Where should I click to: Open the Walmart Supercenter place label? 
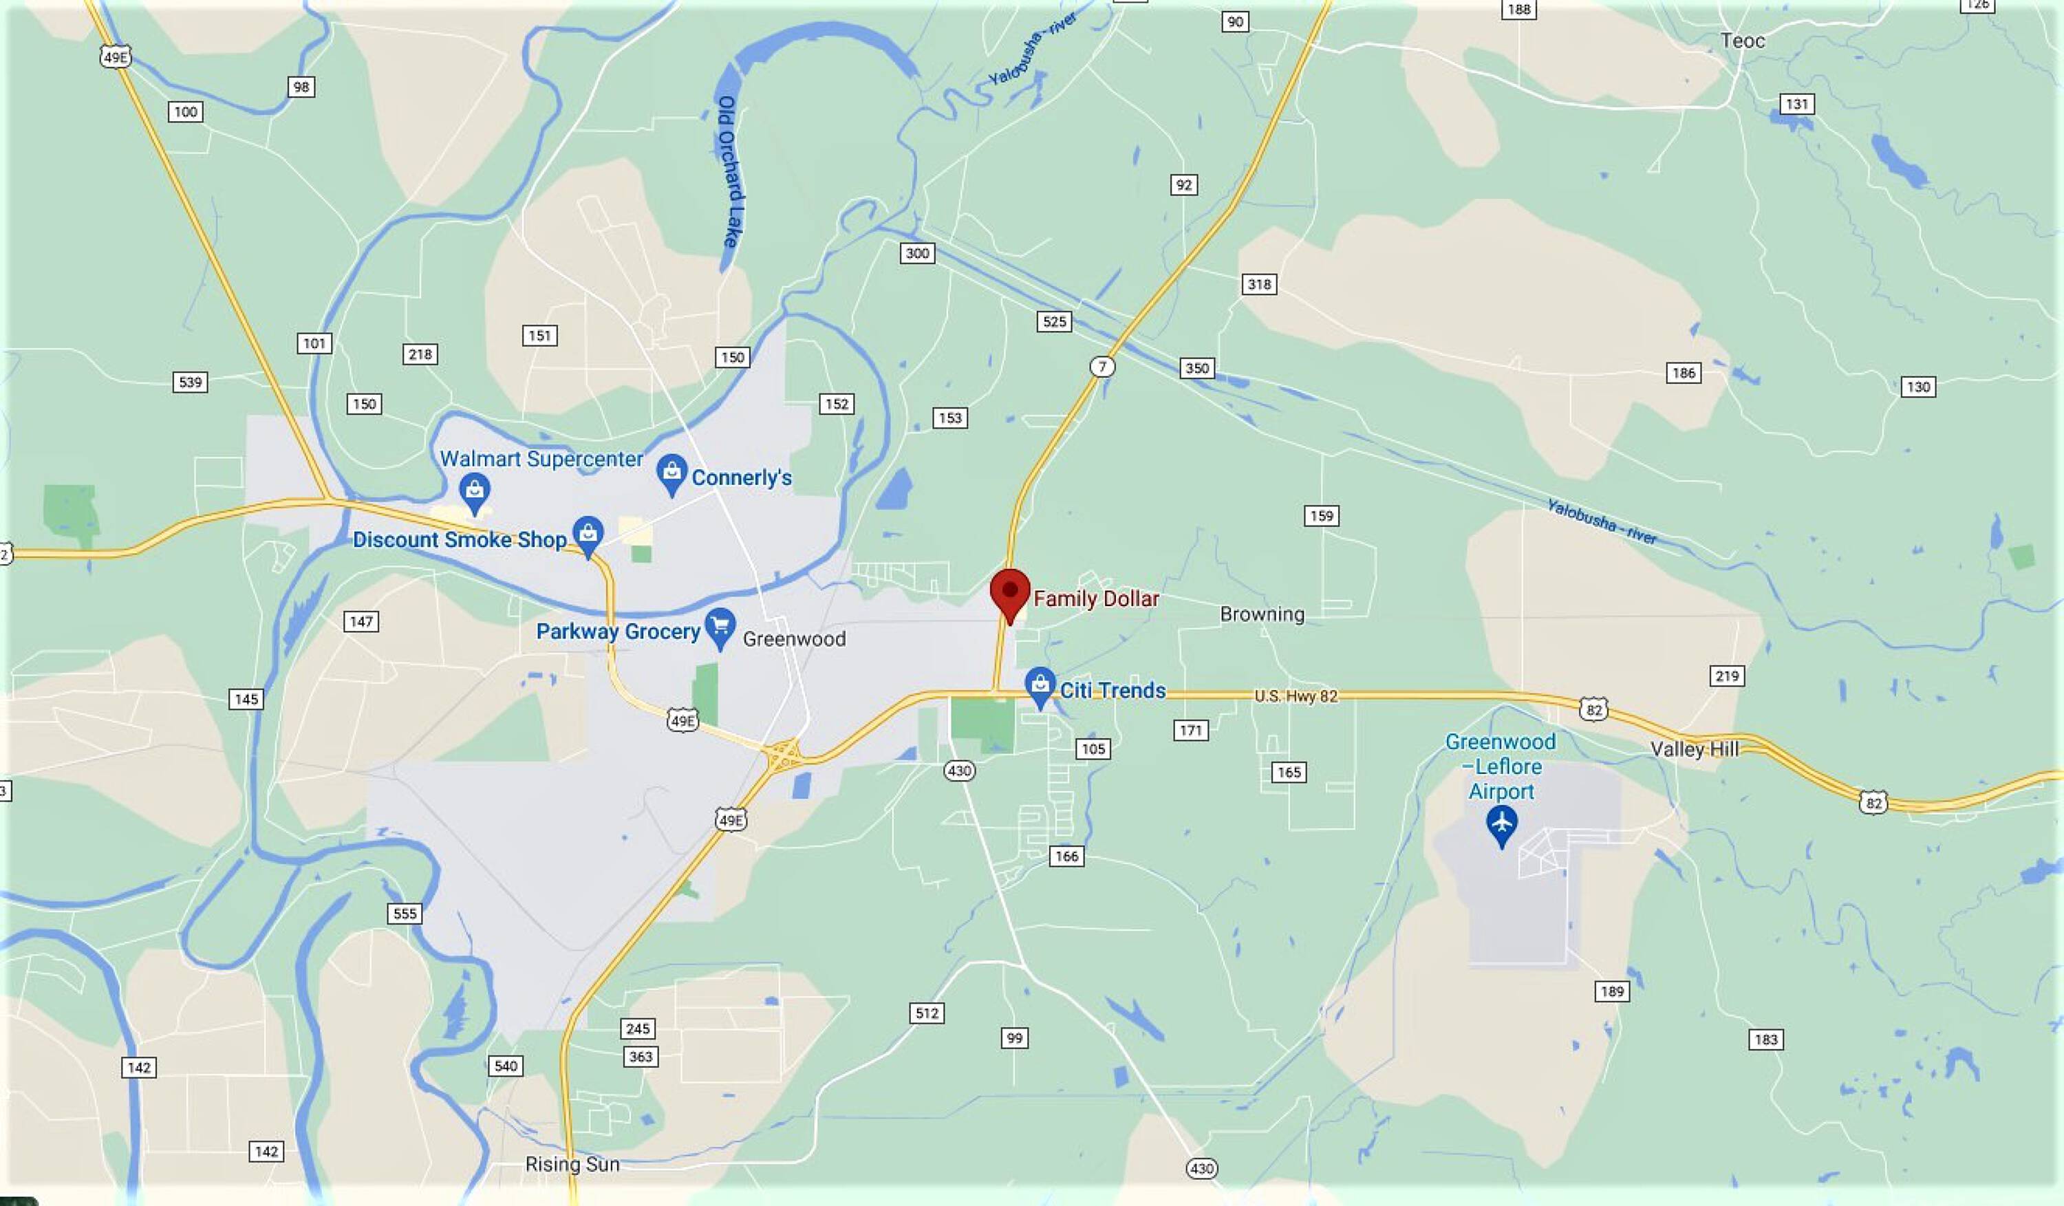(x=541, y=458)
